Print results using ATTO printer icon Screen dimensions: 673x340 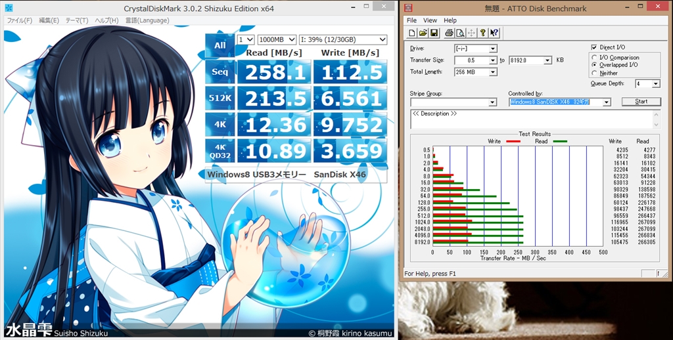pyautogui.click(x=449, y=33)
